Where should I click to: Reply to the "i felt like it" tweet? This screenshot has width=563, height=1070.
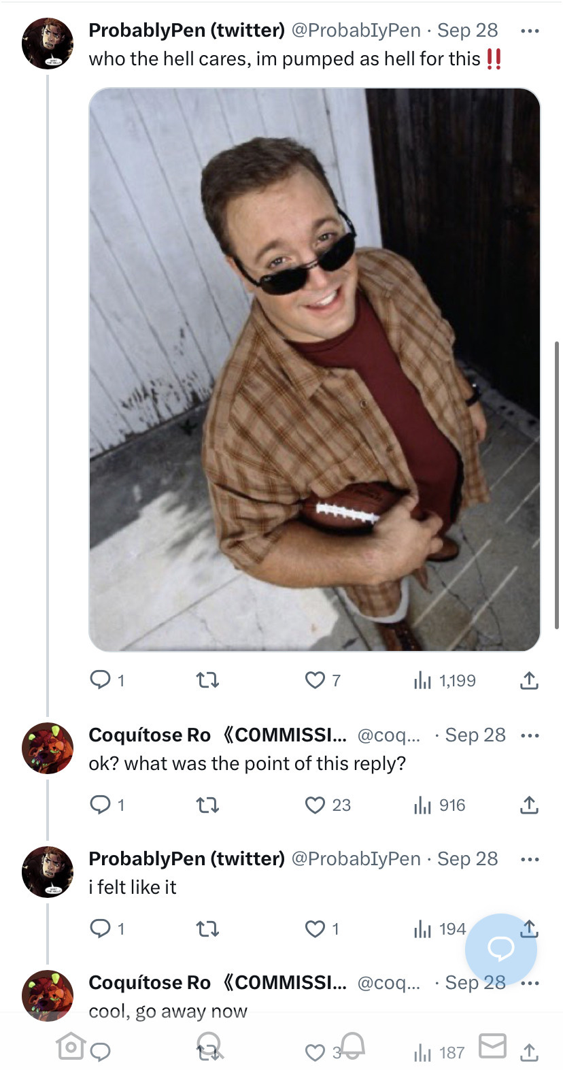pos(101,929)
